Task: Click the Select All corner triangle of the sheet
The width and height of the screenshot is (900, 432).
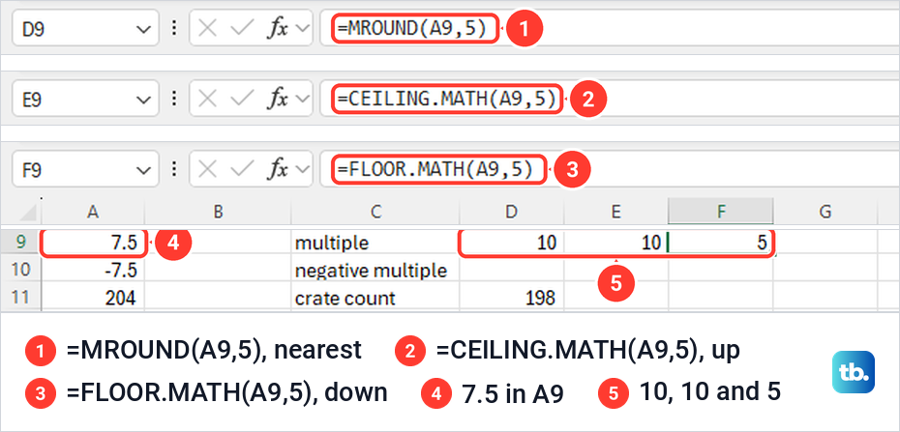Action: (x=28, y=214)
